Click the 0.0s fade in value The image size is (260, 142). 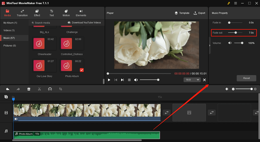tap(251, 23)
